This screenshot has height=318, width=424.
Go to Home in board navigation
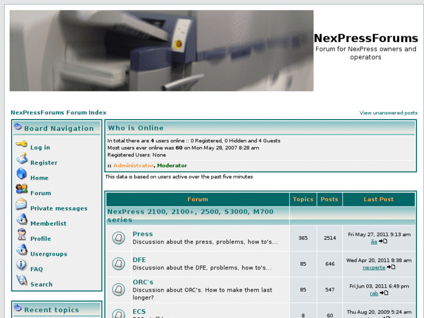click(39, 178)
